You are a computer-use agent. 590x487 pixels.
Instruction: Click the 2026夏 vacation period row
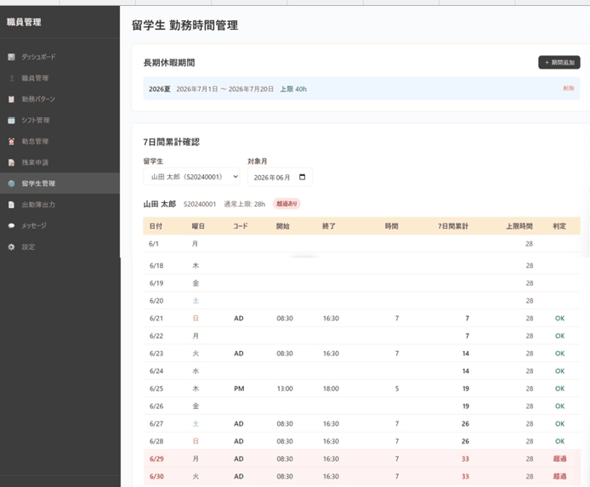coord(361,88)
